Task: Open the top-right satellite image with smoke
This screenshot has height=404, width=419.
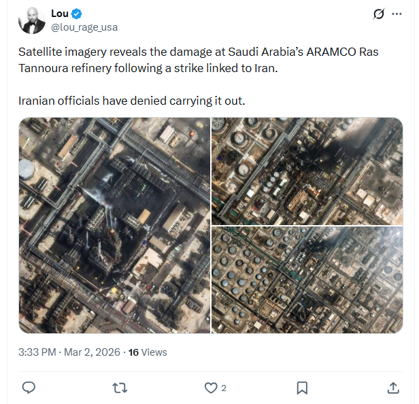Action: [x=307, y=171]
